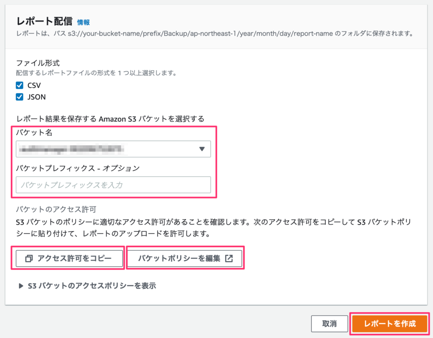
Task: Click the orange レポートを作成 button
Action: pyautogui.click(x=389, y=324)
